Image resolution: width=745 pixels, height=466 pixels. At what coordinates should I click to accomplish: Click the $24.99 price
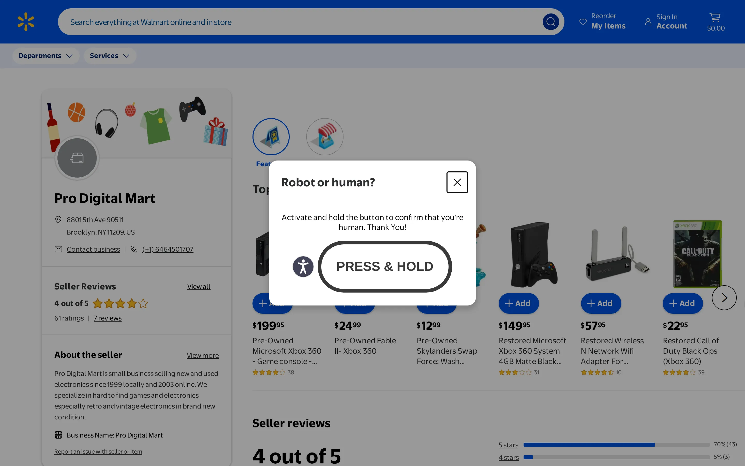tap(348, 325)
